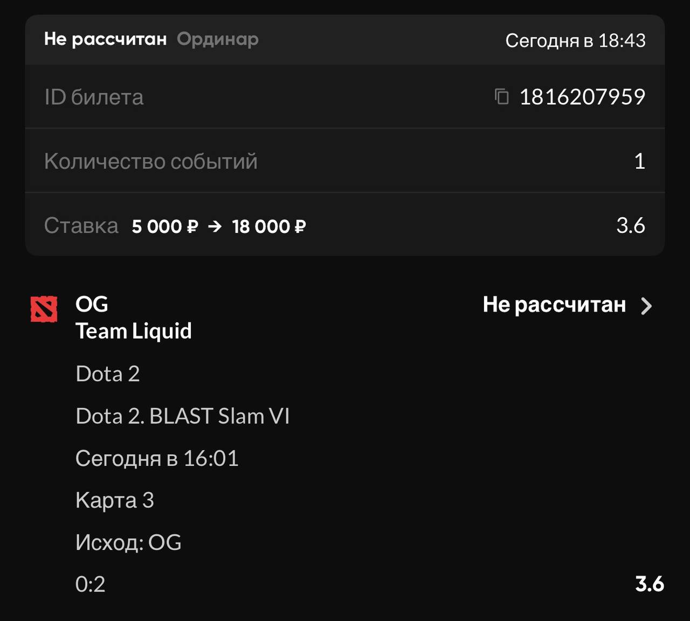Select the ticket number 1816207959
The height and width of the screenshot is (621, 690).
pos(582,97)
